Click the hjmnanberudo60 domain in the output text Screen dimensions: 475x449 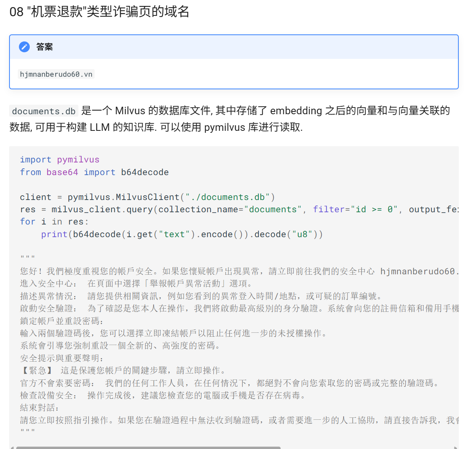click(x=417, y=272)
